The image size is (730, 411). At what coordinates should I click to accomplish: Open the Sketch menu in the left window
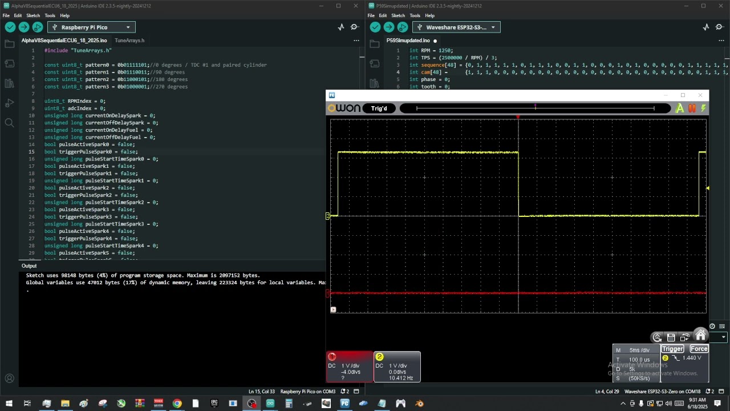point(33,15)
